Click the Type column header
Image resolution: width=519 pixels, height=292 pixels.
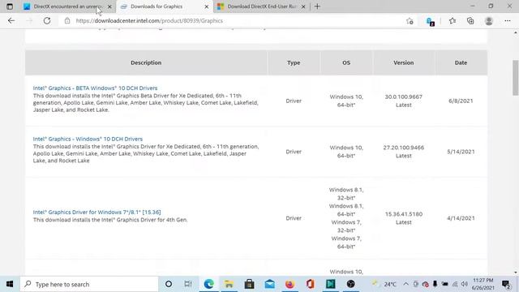(x=294, y=62)
